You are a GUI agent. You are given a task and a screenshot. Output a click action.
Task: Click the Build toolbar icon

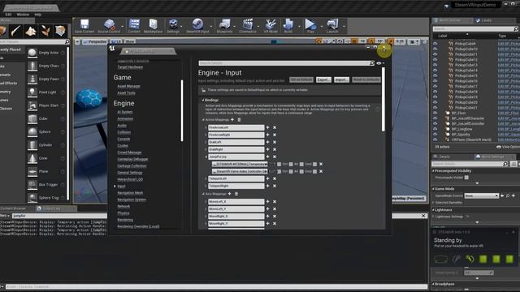coord(288,24)
